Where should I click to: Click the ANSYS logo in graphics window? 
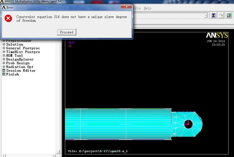[x=217, y=35]
